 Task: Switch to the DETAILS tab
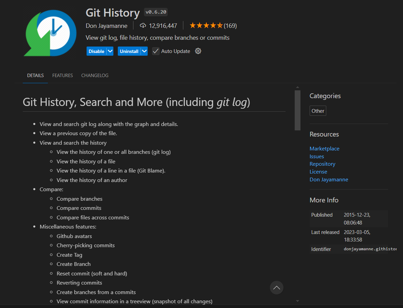coord(35,75)
